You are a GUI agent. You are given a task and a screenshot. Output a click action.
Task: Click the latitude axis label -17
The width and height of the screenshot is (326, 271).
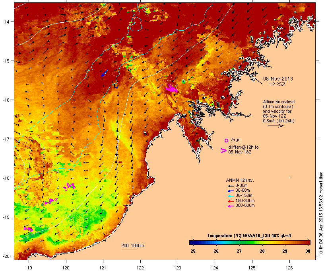click(6, 139)
